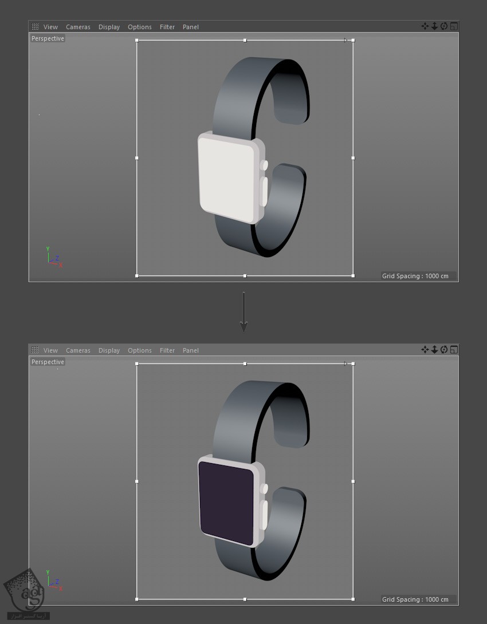The width and height of the screenshot is (487, 624).
Task: Open the Cameras menu in the top viewport
Action: click(x=78, y=27)
